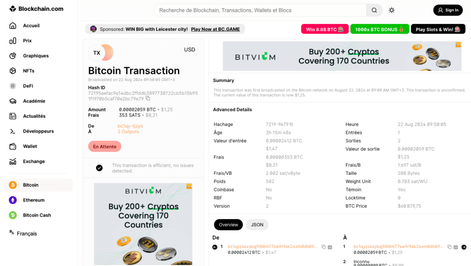
Task: Open the NFTs sidebar icon
Action: [13, 70]
